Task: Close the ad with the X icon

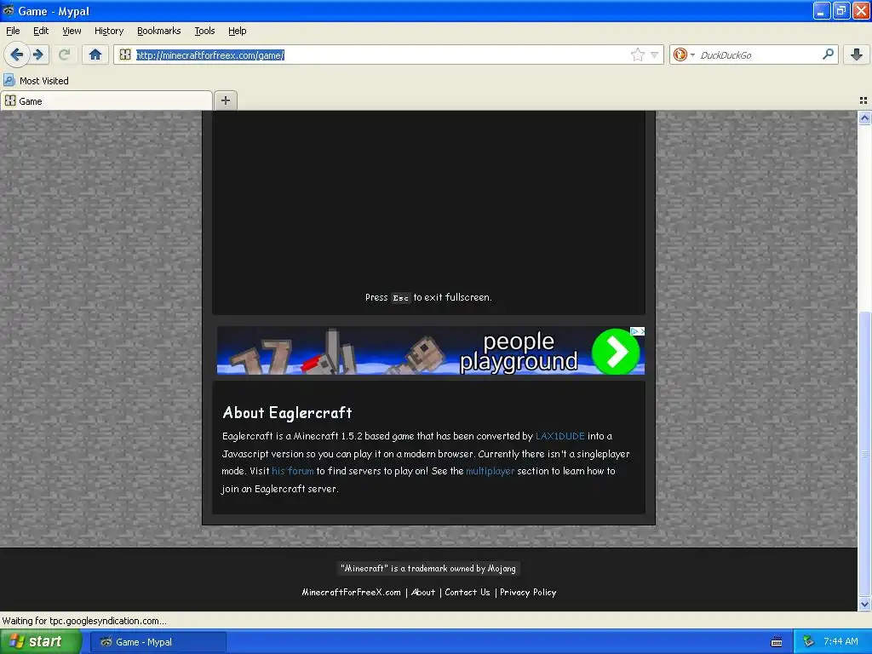Action: [x=642, y=331]
